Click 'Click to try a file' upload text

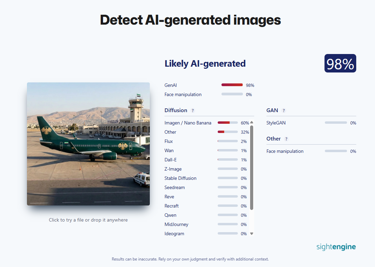click(x=88, y=220)
